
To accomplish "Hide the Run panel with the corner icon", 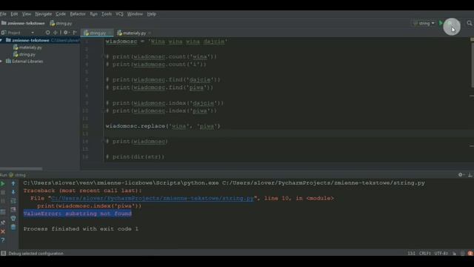I will click(x=470, y=175).
